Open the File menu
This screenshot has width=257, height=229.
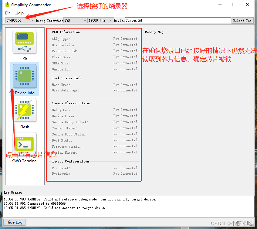pyautogui.click(x=8, y=13)
